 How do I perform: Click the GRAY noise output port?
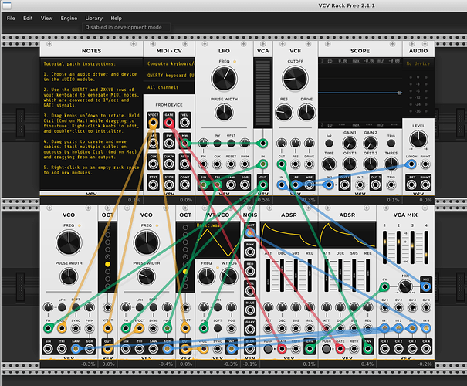click(250, 330)
